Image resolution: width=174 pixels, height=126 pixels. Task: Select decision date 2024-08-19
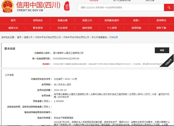tap(60, 90)
